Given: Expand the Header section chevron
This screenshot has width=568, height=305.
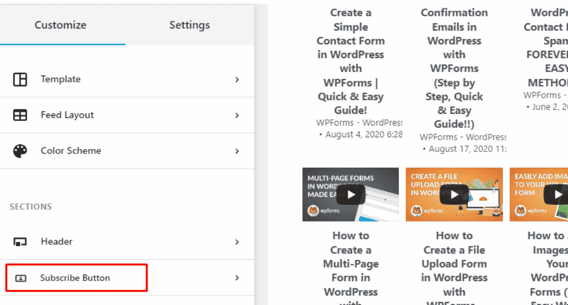Looking at the screenshot, I should pyautogui.click(x=237, y=241).
